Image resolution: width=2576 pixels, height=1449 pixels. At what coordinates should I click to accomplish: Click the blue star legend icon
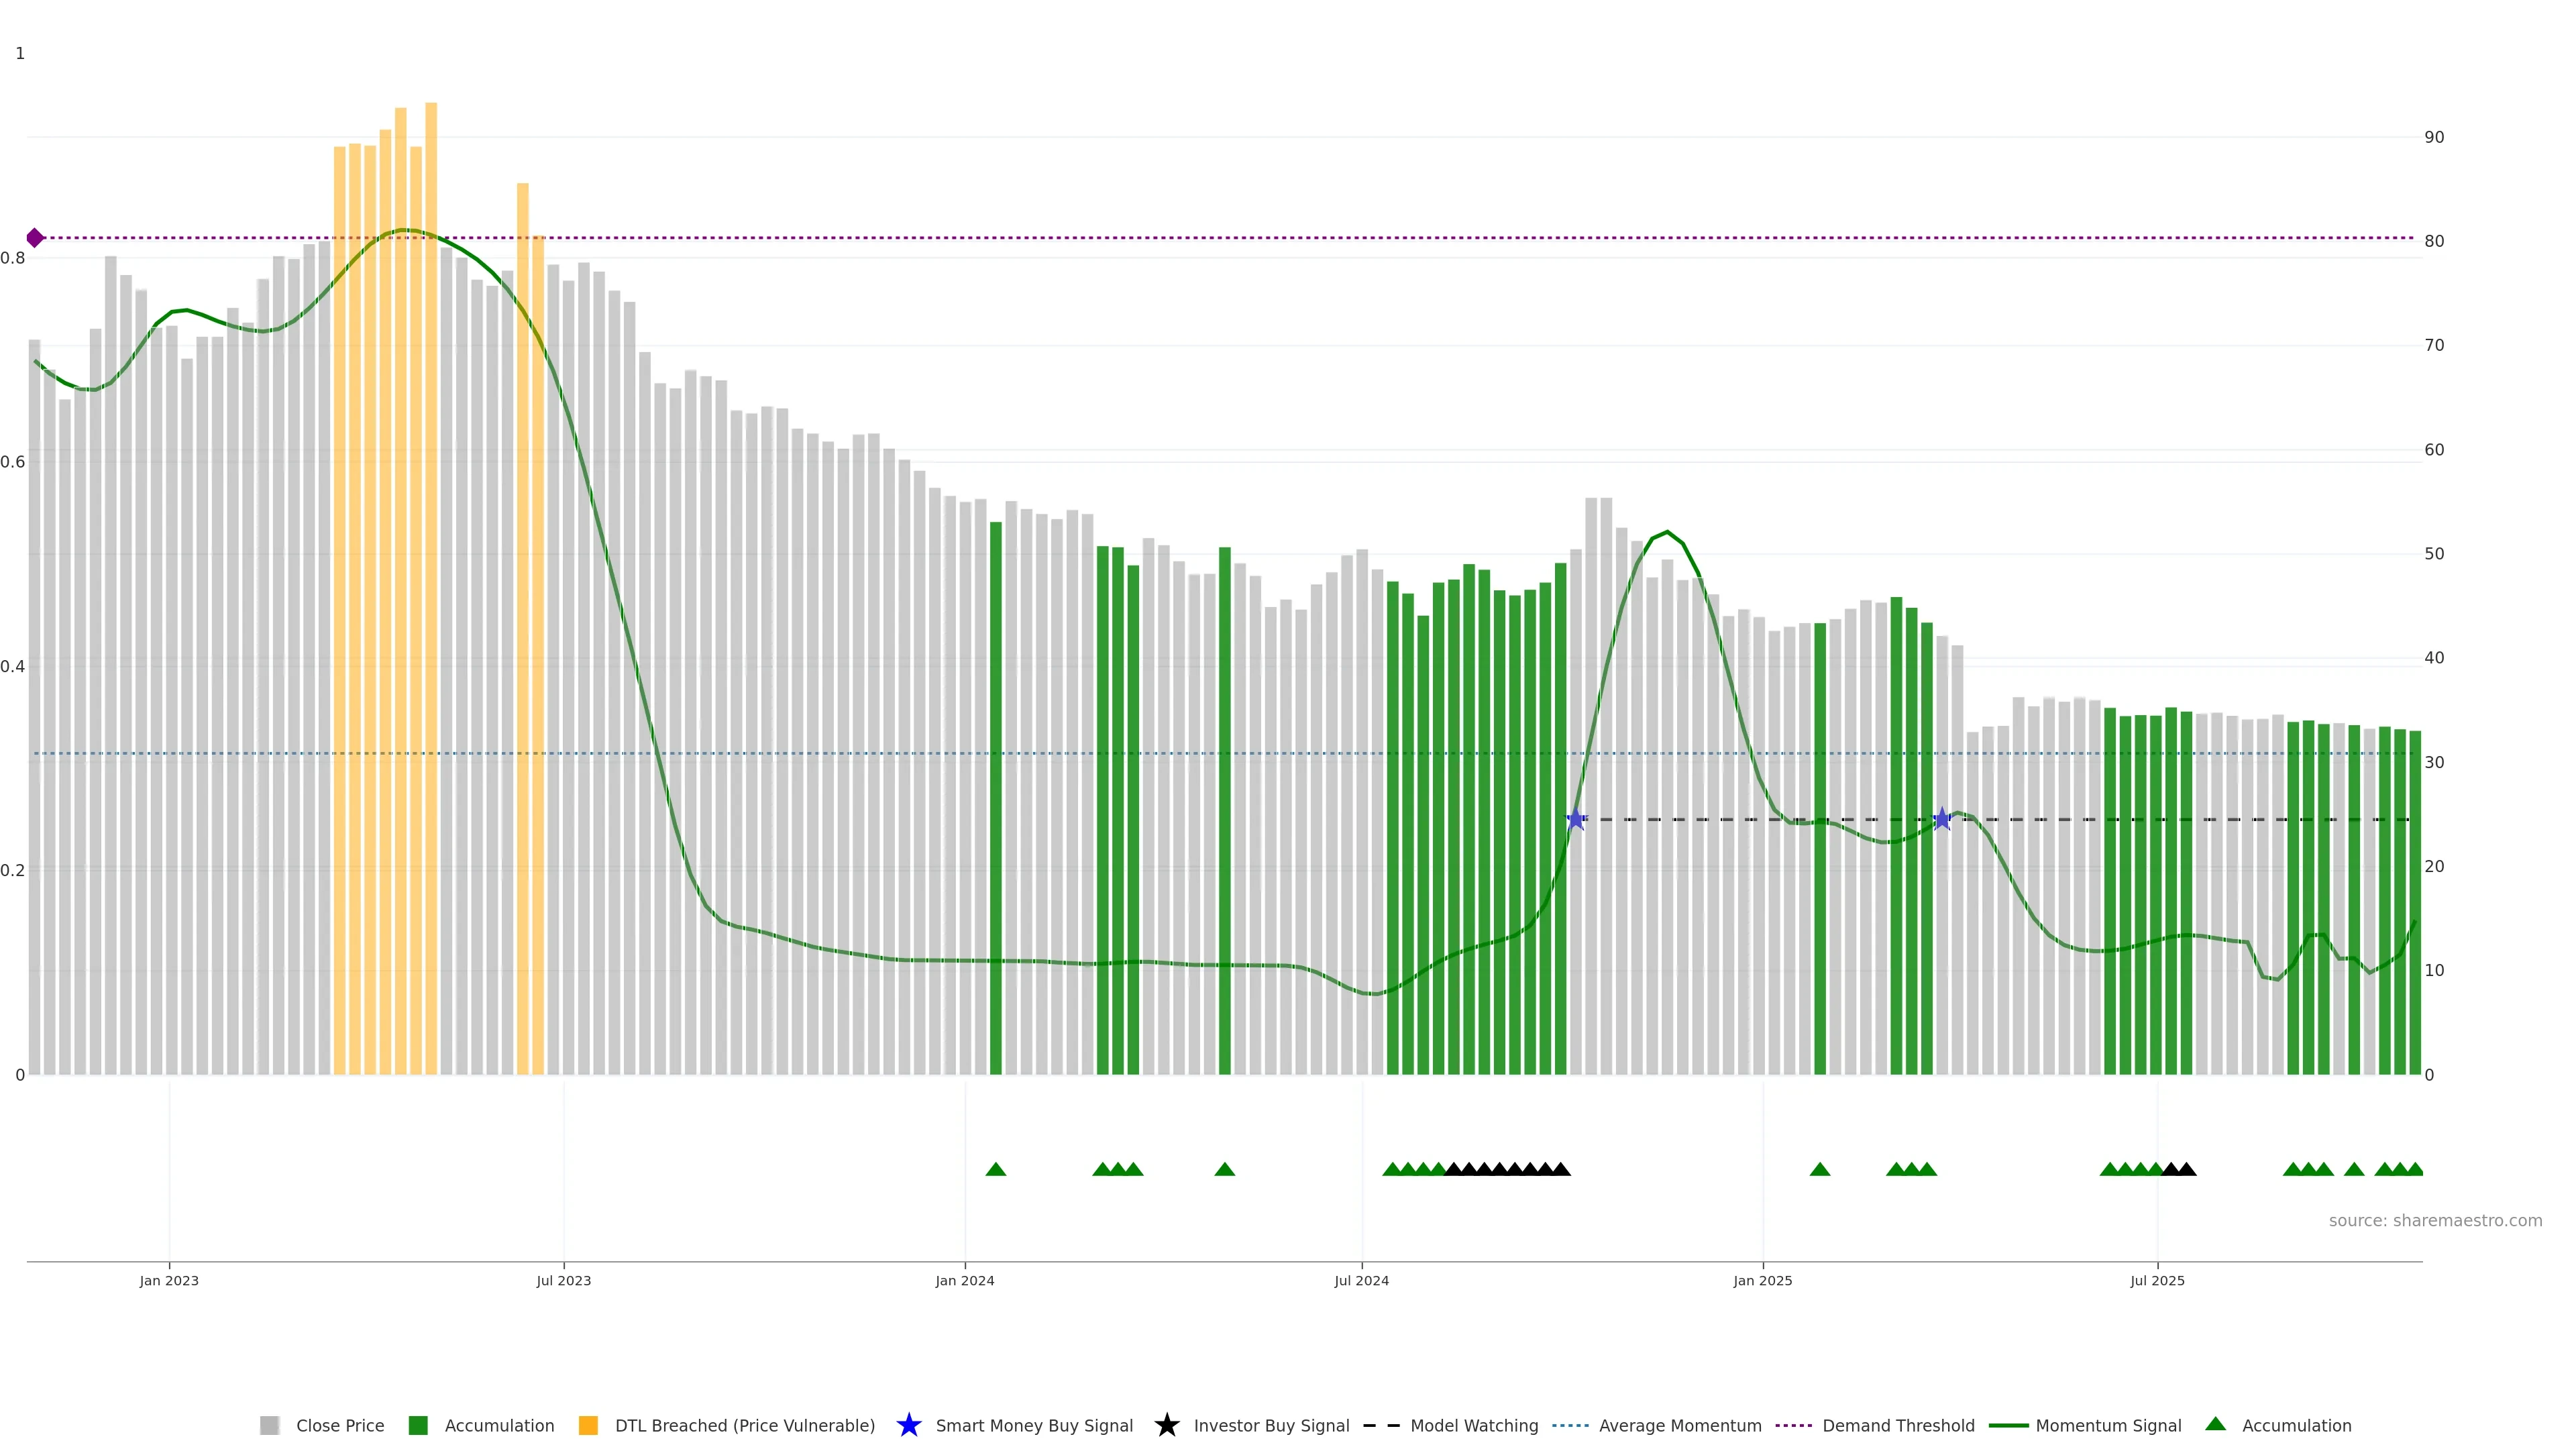(908, 1425)
